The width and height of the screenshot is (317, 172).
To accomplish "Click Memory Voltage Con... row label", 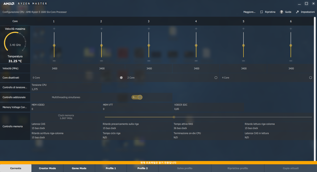I will click(x=15, y=107).
